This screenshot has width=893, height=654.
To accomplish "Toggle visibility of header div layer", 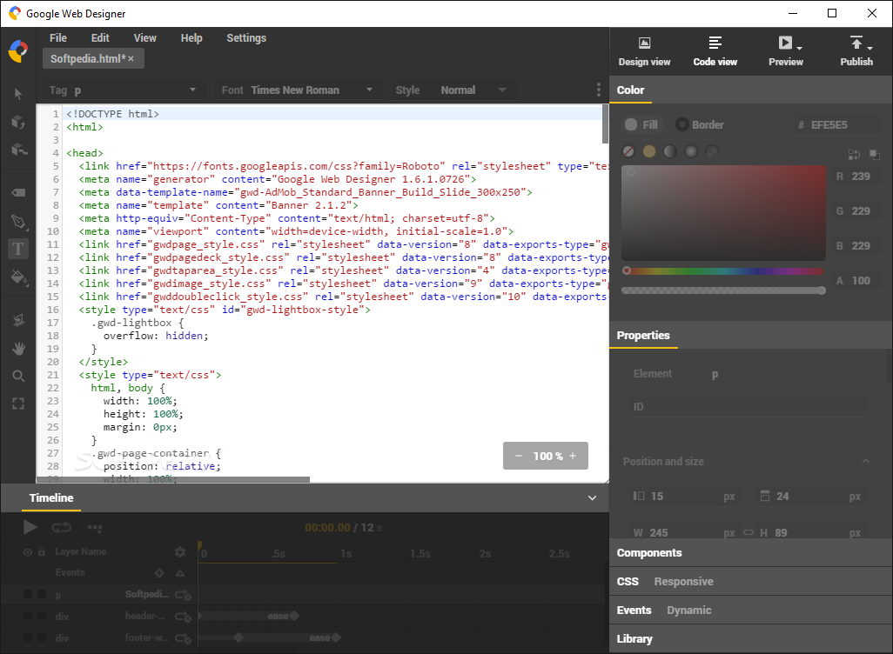I will point(27,616).
